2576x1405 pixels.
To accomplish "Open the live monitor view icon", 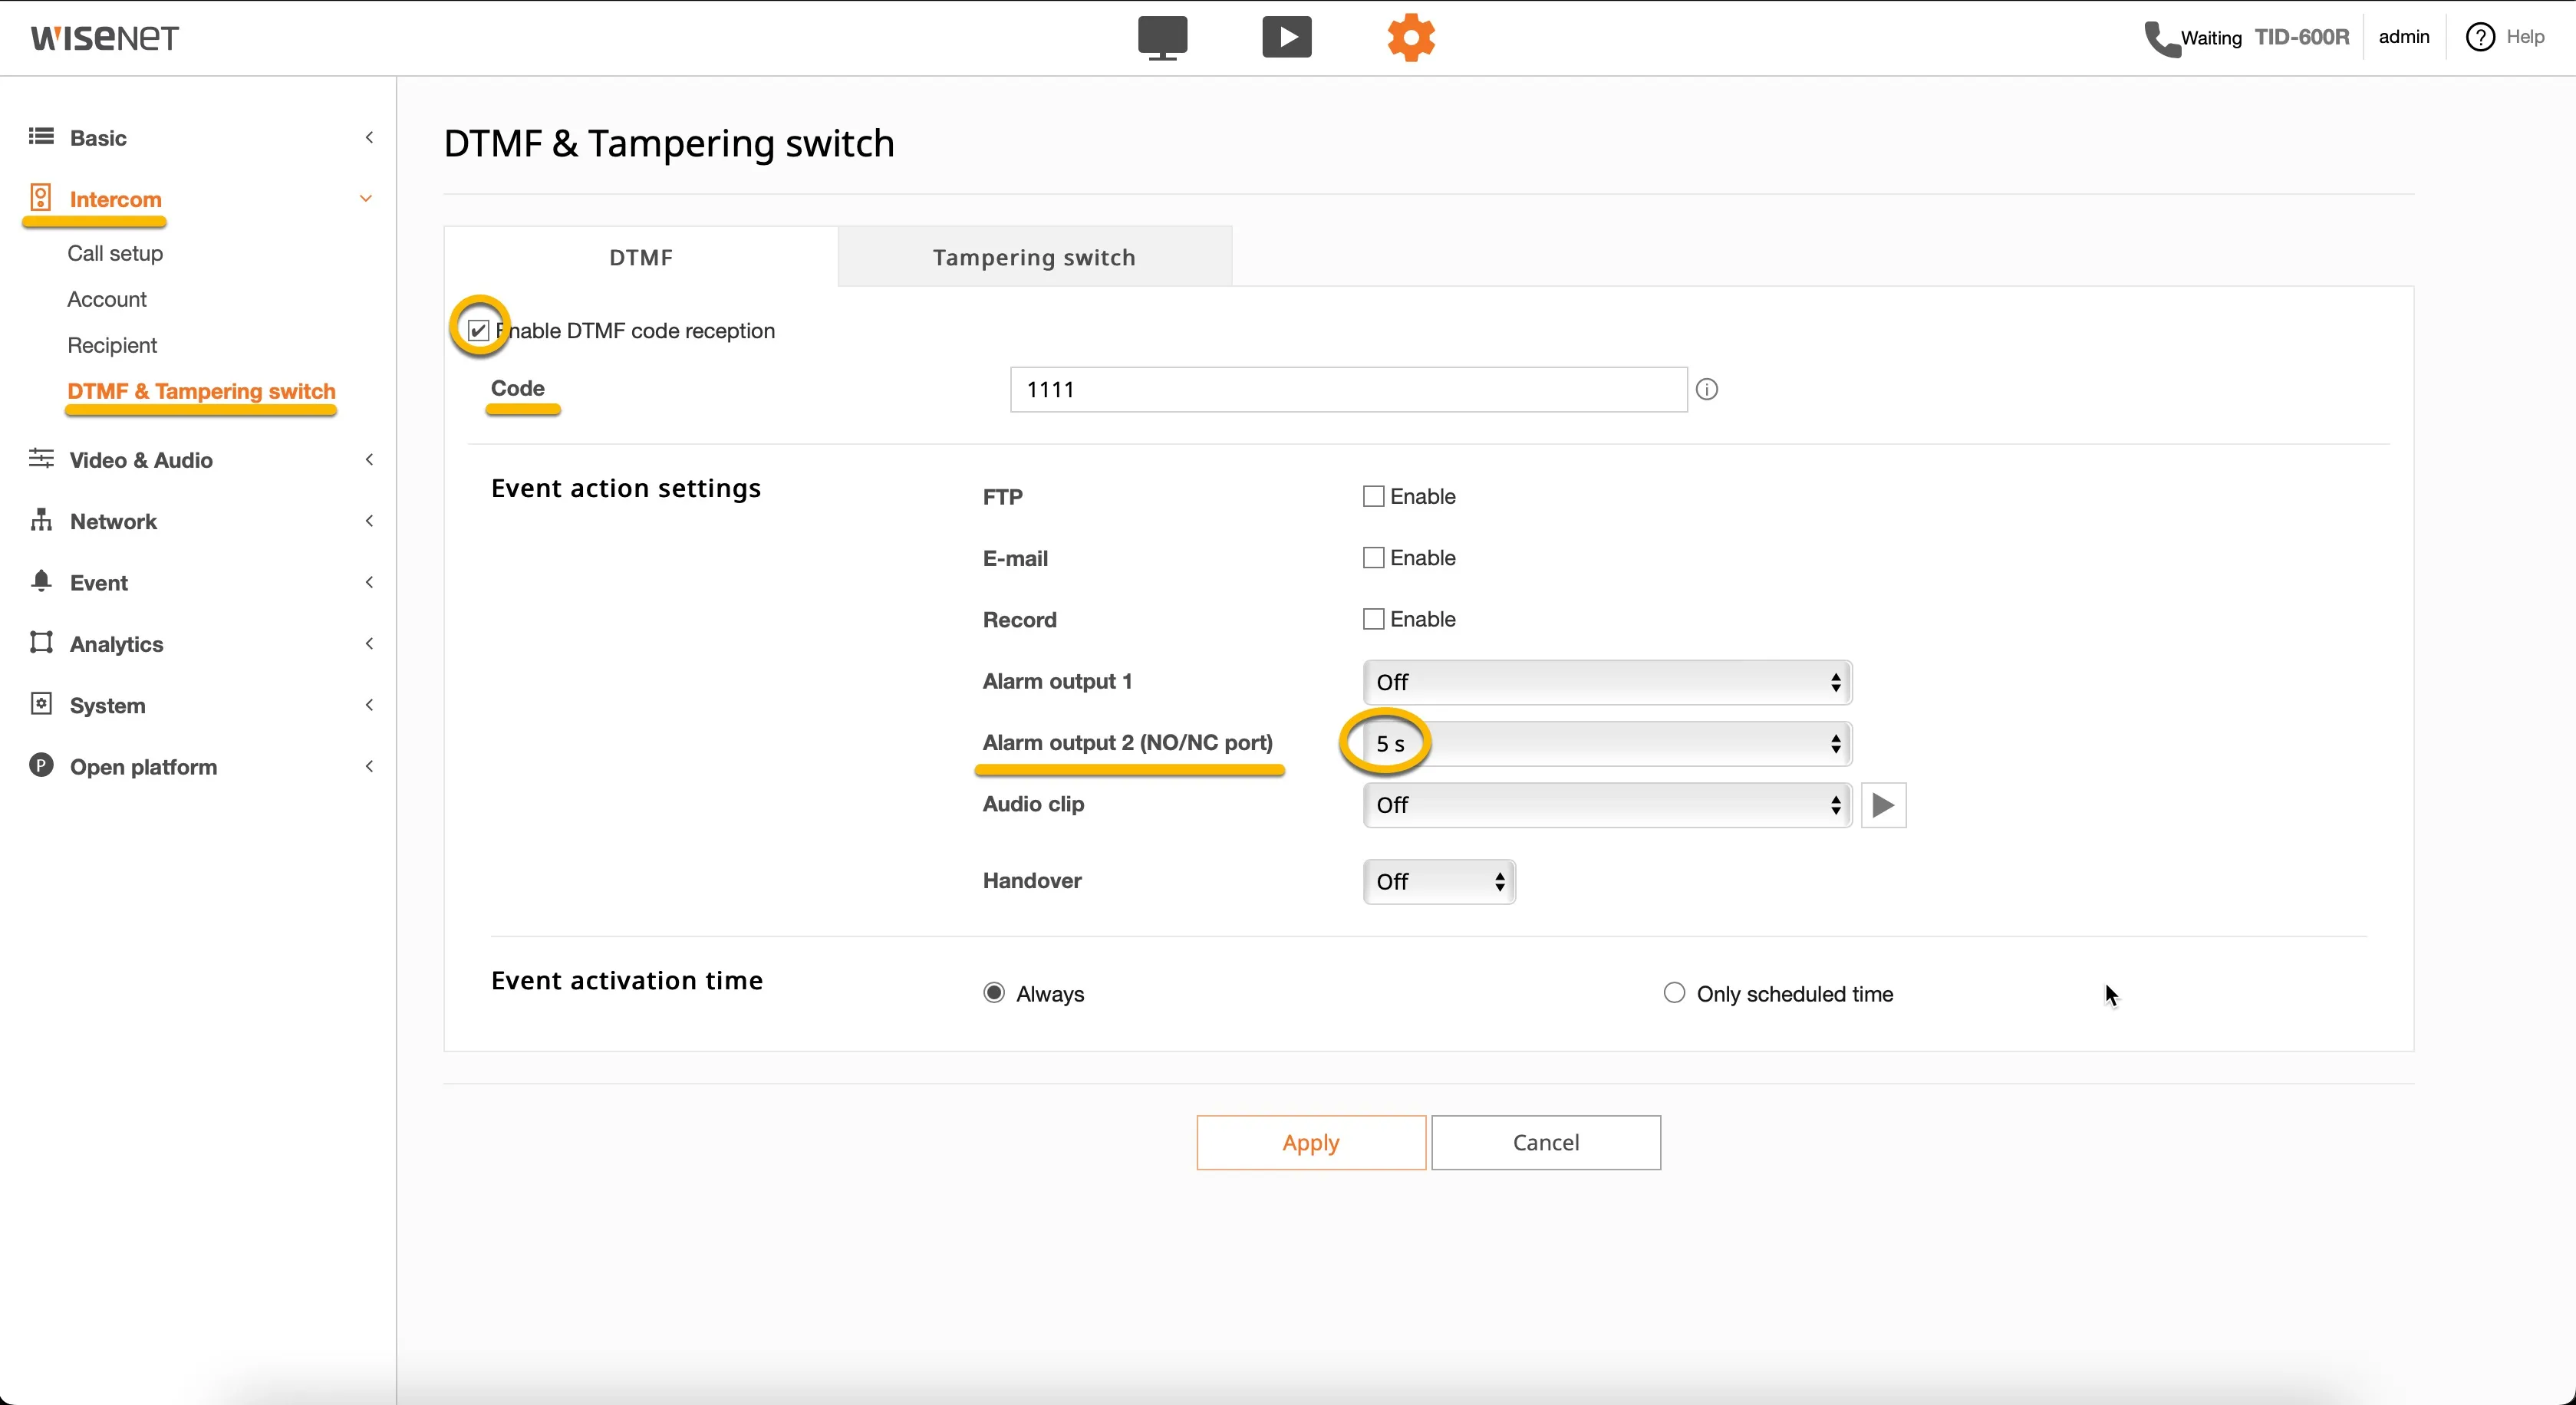I will [x=1162, y=38].
